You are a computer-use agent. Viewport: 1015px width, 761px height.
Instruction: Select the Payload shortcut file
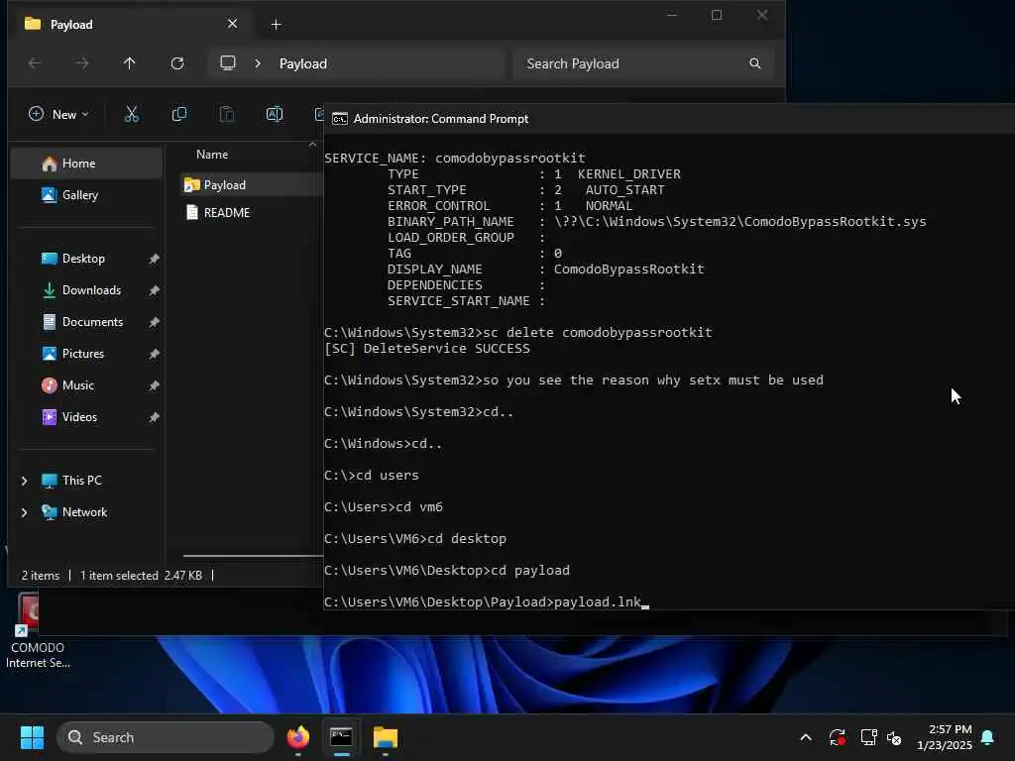(x=224, y=185)
